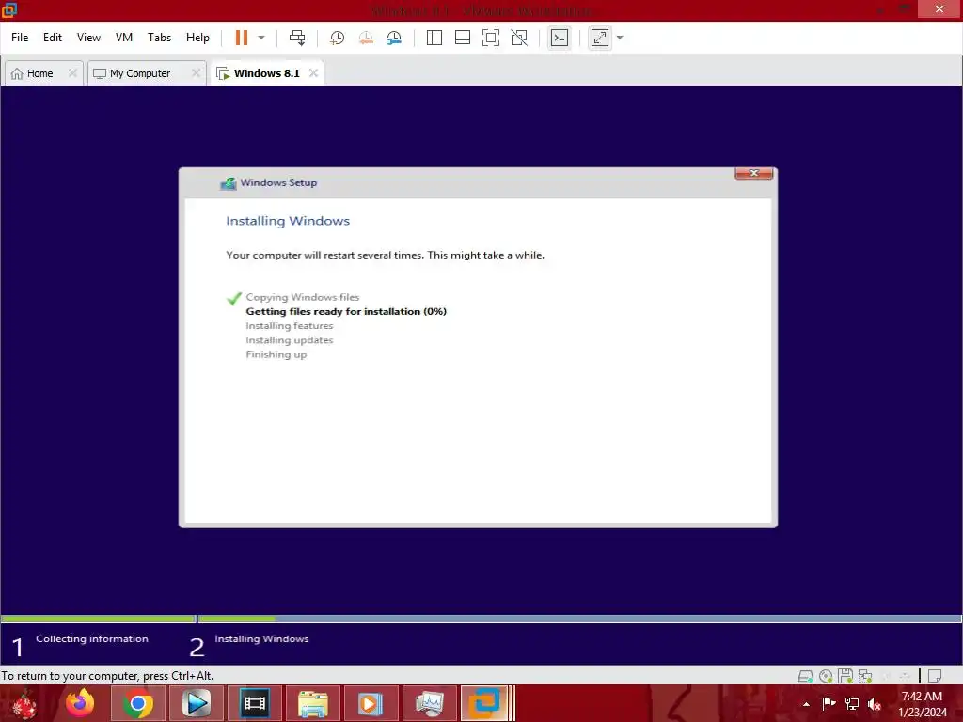Toggle the thumbnail bar view icon
This screenshot has height=722, width=963.
pos(463,38)
